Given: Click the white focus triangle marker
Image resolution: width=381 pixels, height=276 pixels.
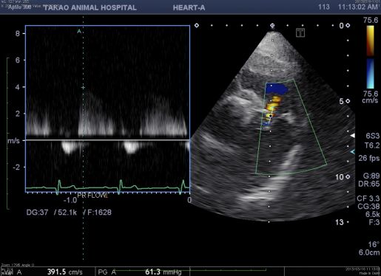Looking at the screenshot, I should (x=353, y=136).
